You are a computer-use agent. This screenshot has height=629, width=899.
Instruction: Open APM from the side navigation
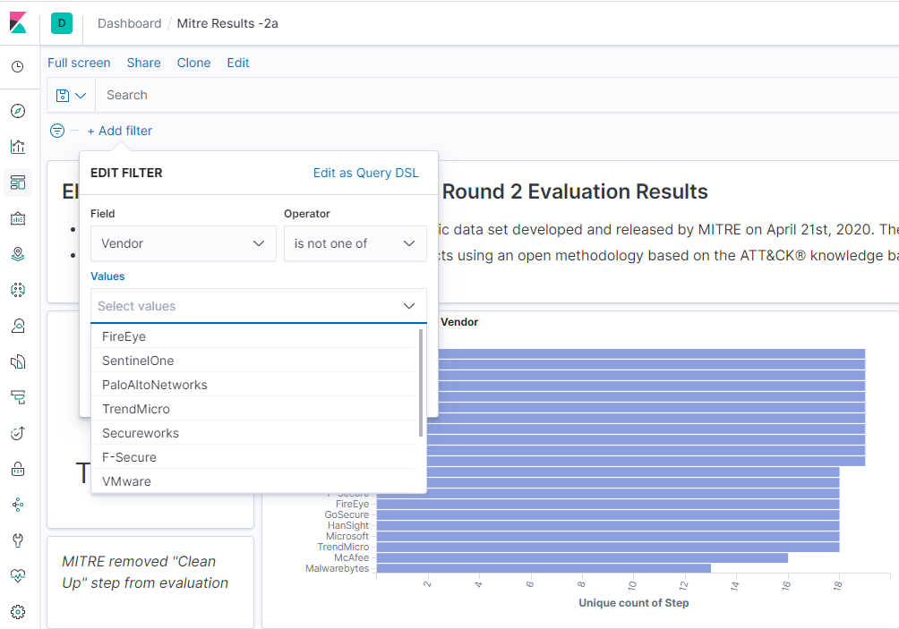[18, 397]
